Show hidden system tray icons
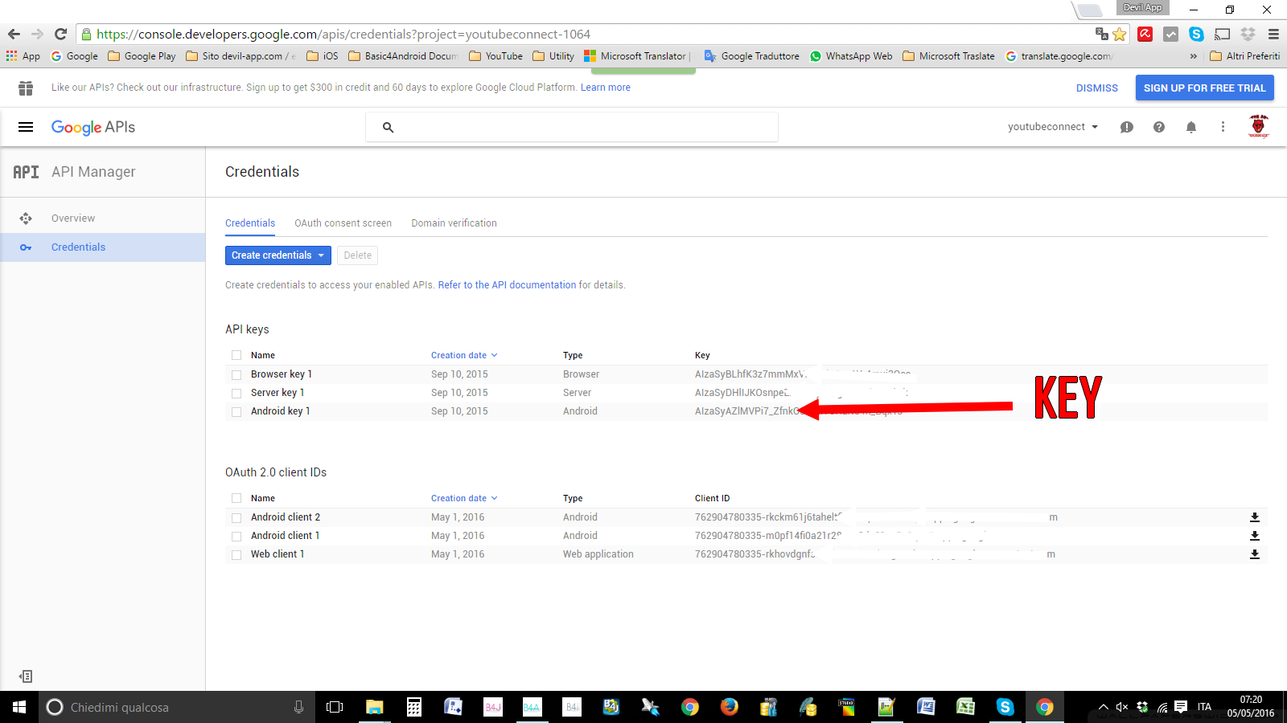 pyautogui.click(x=1103, y=707)
